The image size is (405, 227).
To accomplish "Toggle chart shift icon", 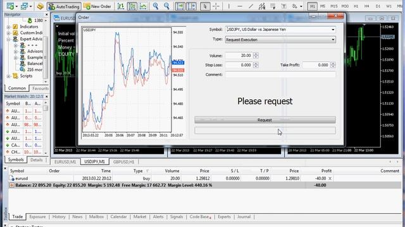I will tap(191, 6).
